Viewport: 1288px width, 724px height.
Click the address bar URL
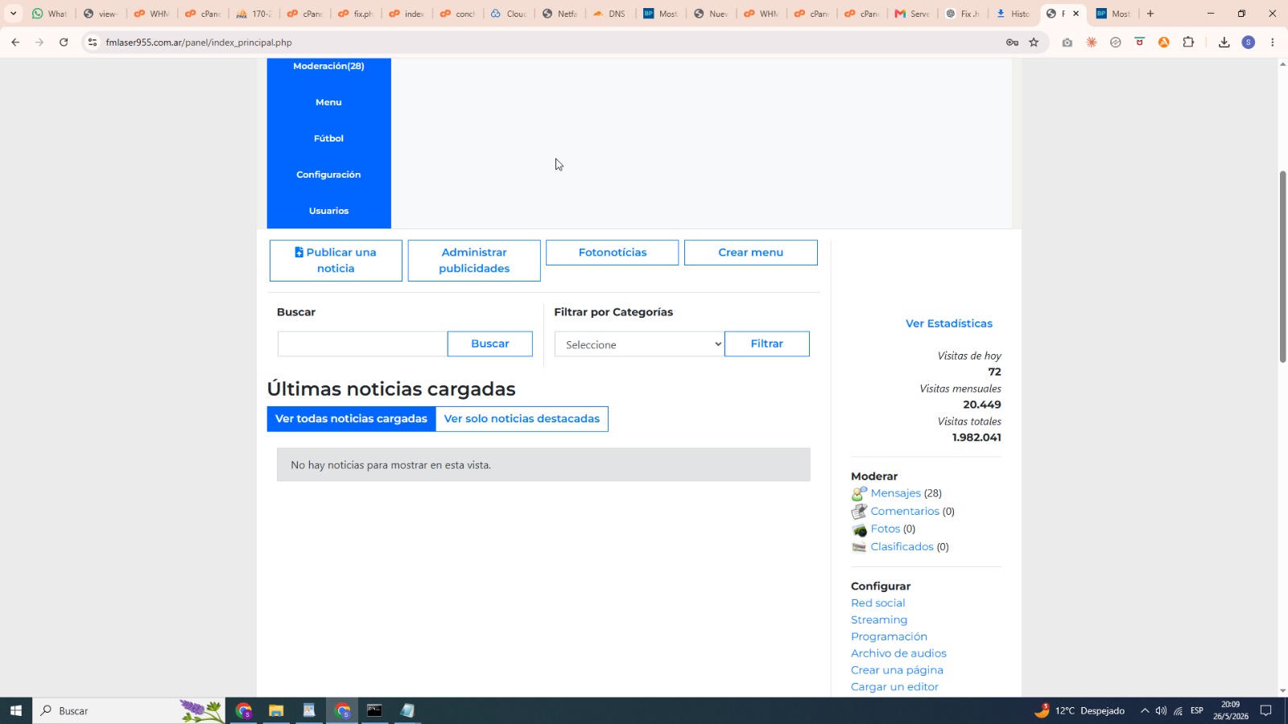[199, 43]
